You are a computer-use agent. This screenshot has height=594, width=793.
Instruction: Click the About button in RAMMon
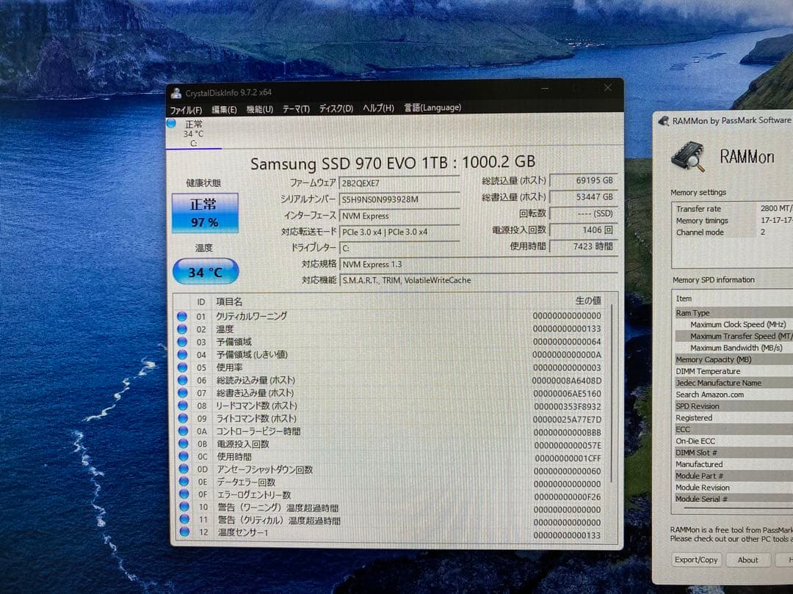click(747, 560)
